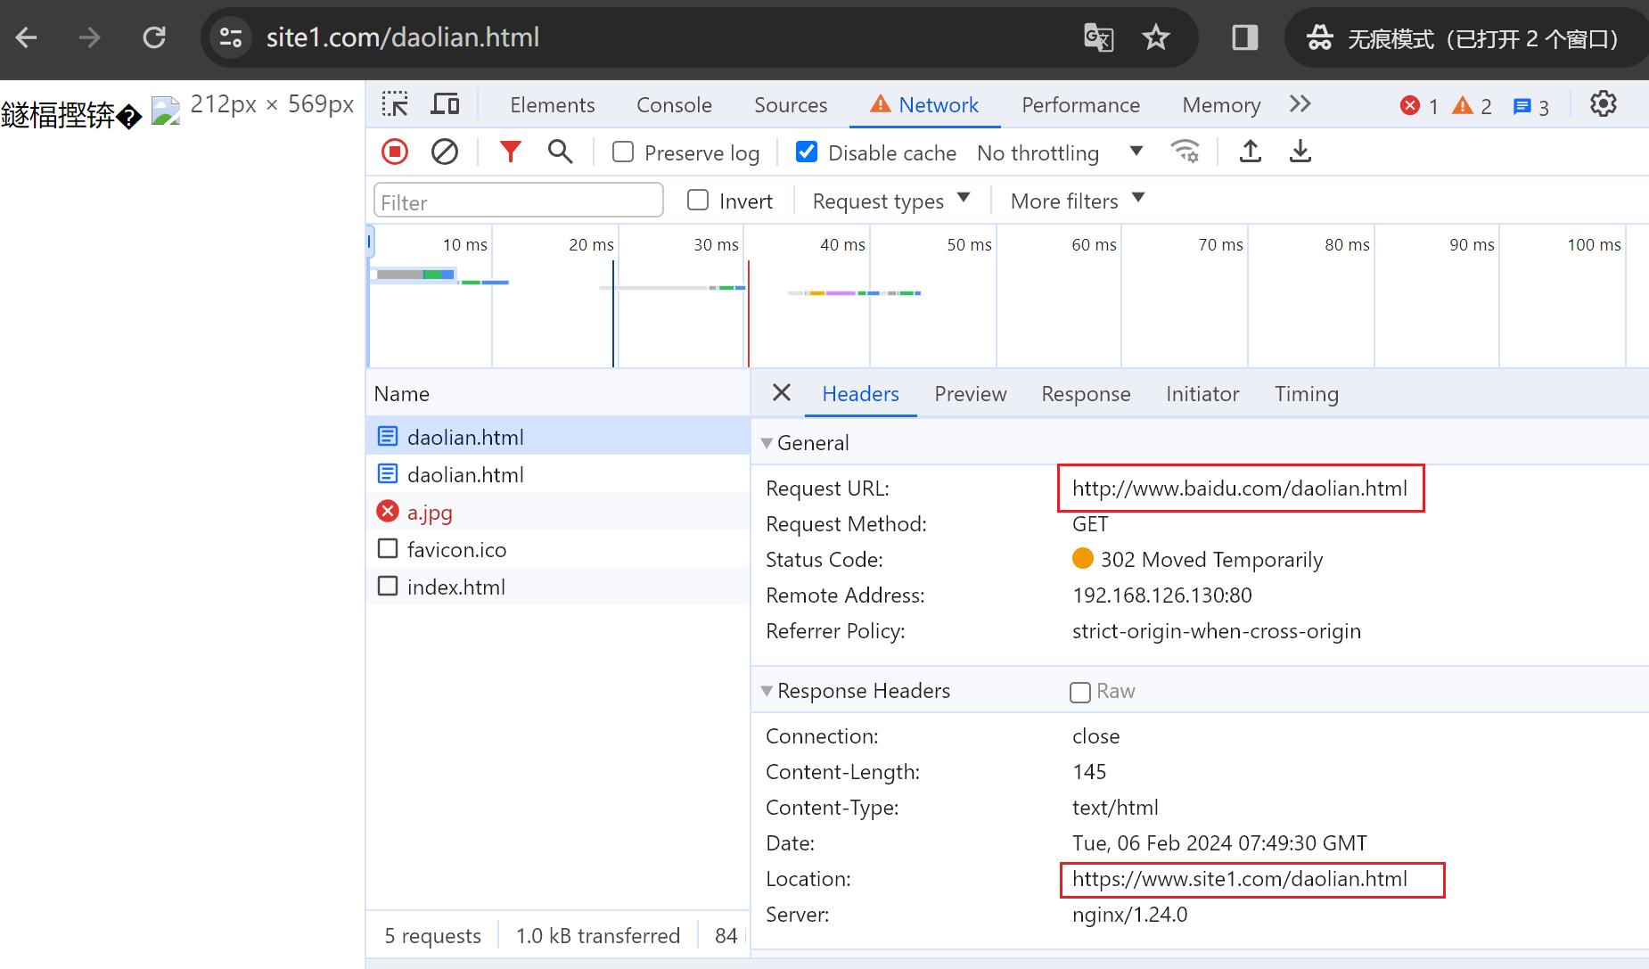This screenshot has height=969, width=1649.
Task: Open network search
Action: tap(560, 152)
